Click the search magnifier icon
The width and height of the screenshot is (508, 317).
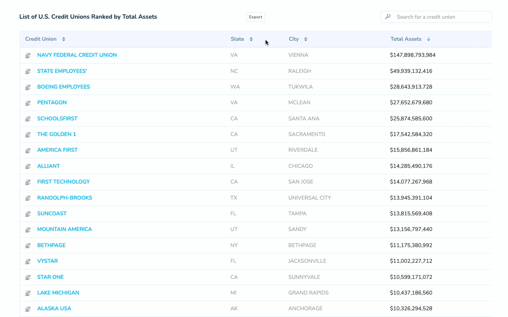pos(388,17)
